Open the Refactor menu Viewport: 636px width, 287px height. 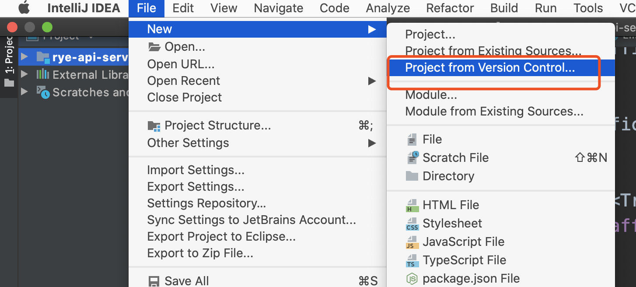pos(450,8)
